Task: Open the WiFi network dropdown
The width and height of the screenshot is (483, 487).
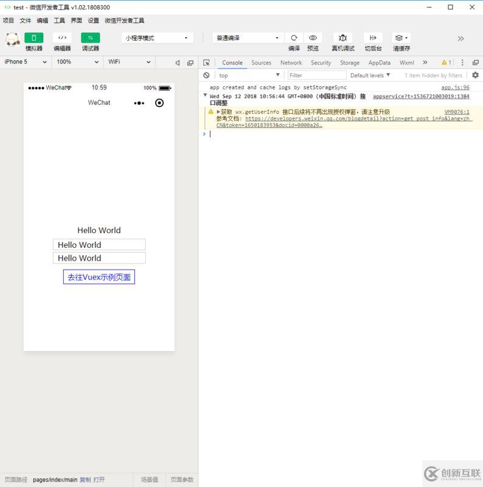Action: pos(129,62)
